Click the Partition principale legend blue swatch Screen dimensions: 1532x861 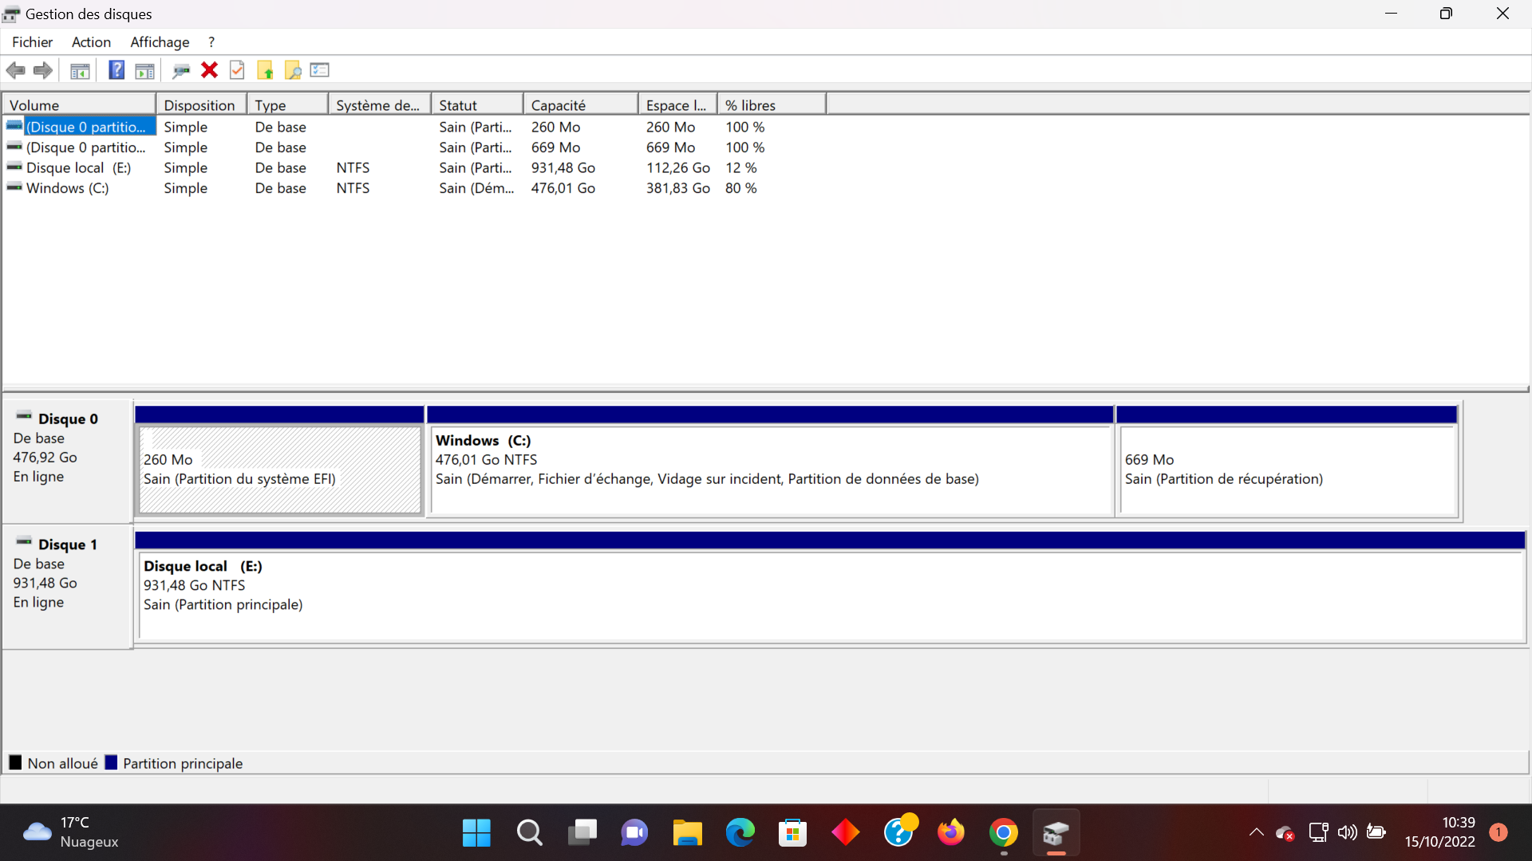[x=111, y=763]
